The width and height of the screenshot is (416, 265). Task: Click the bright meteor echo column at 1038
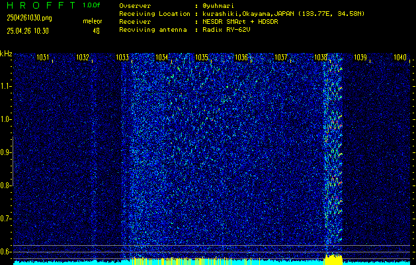pyautogui.click(x=333, y=154)
